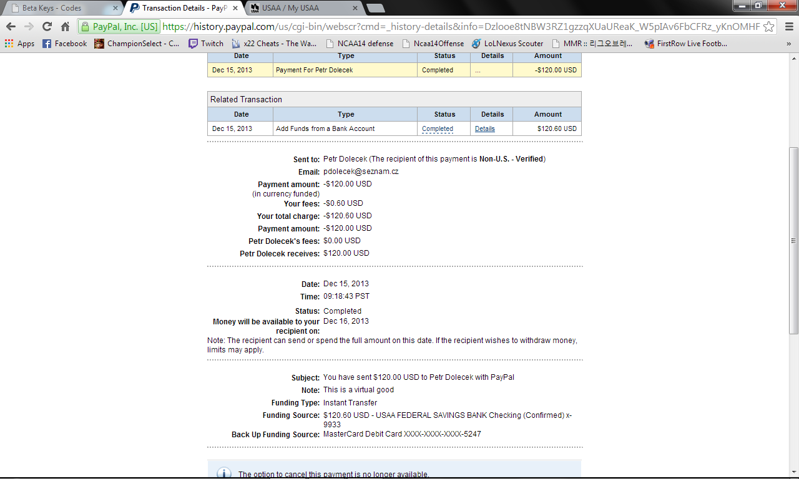Click the "You have sent $120.00 USD" subject line
Viewport: 799px width, 479px height.
pos(419,377)
